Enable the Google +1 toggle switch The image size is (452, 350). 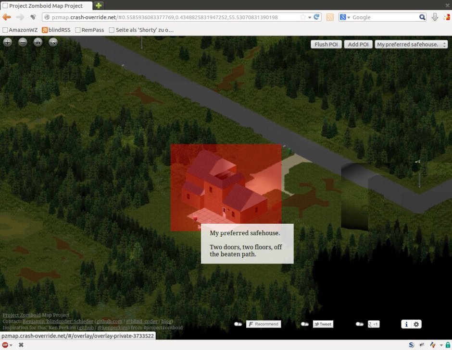coord(360,324)
